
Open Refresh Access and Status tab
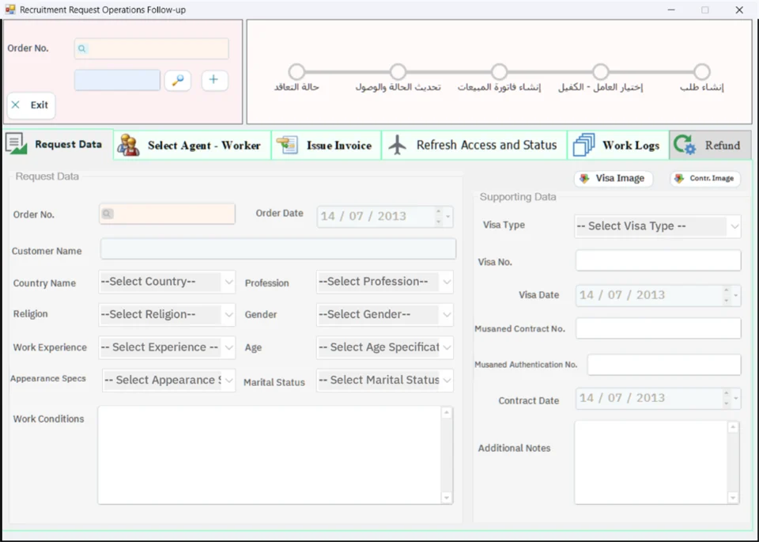(x=474, y=146)
